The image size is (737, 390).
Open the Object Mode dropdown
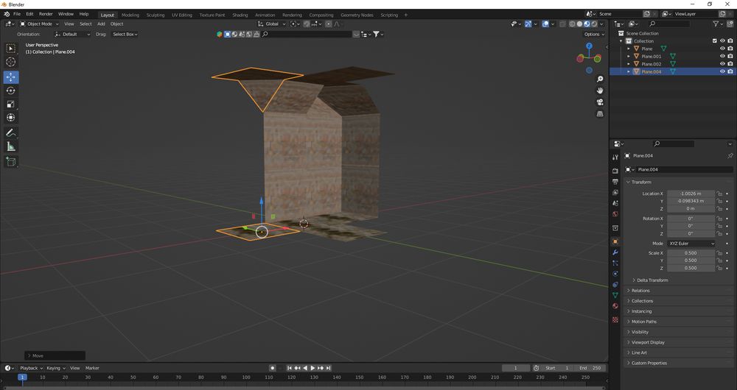pos(40,24)
